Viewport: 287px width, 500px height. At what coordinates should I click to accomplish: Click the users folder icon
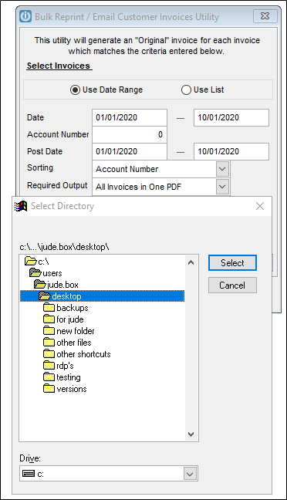pyautogui.click(x=35, y=272)
